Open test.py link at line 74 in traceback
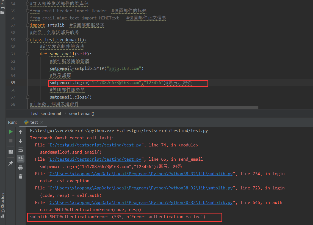The width and height of the screenshot is (313, 225). tap(95, 145)
